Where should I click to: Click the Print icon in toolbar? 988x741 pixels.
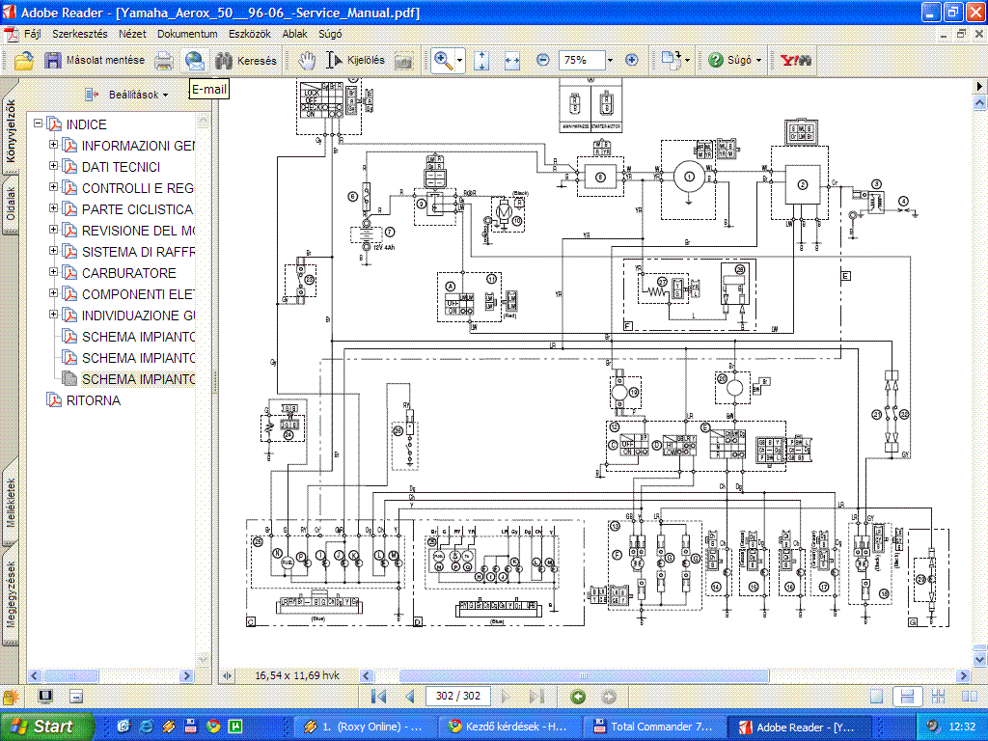pos(164,60)
